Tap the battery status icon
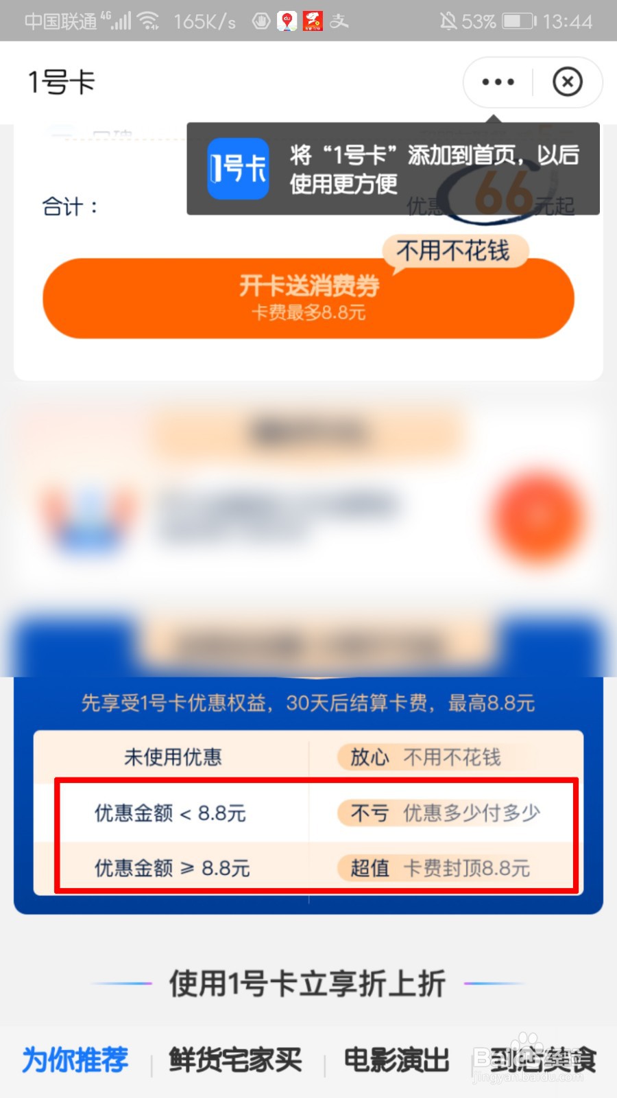The image size is (617, 1098). point(520,21)
